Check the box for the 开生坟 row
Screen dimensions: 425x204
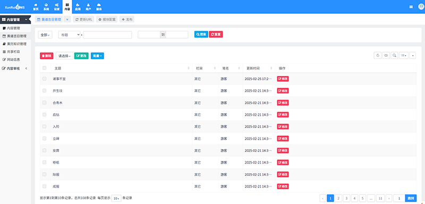[45, 90]
